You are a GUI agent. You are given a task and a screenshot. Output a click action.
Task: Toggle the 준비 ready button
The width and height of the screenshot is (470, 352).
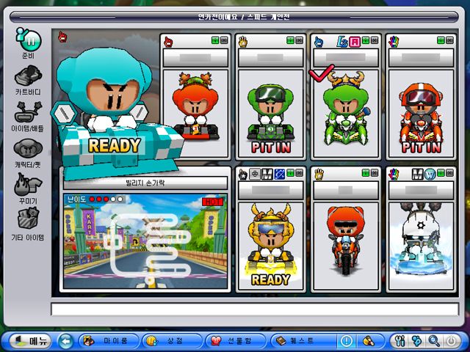tap(29, 43)
